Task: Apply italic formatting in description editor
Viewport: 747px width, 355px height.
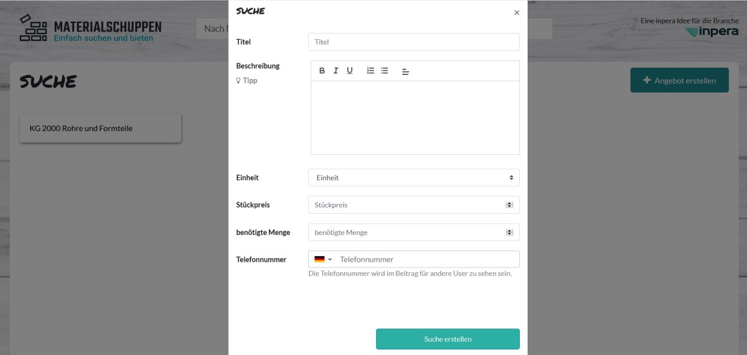Action: [x=336, y=71]
